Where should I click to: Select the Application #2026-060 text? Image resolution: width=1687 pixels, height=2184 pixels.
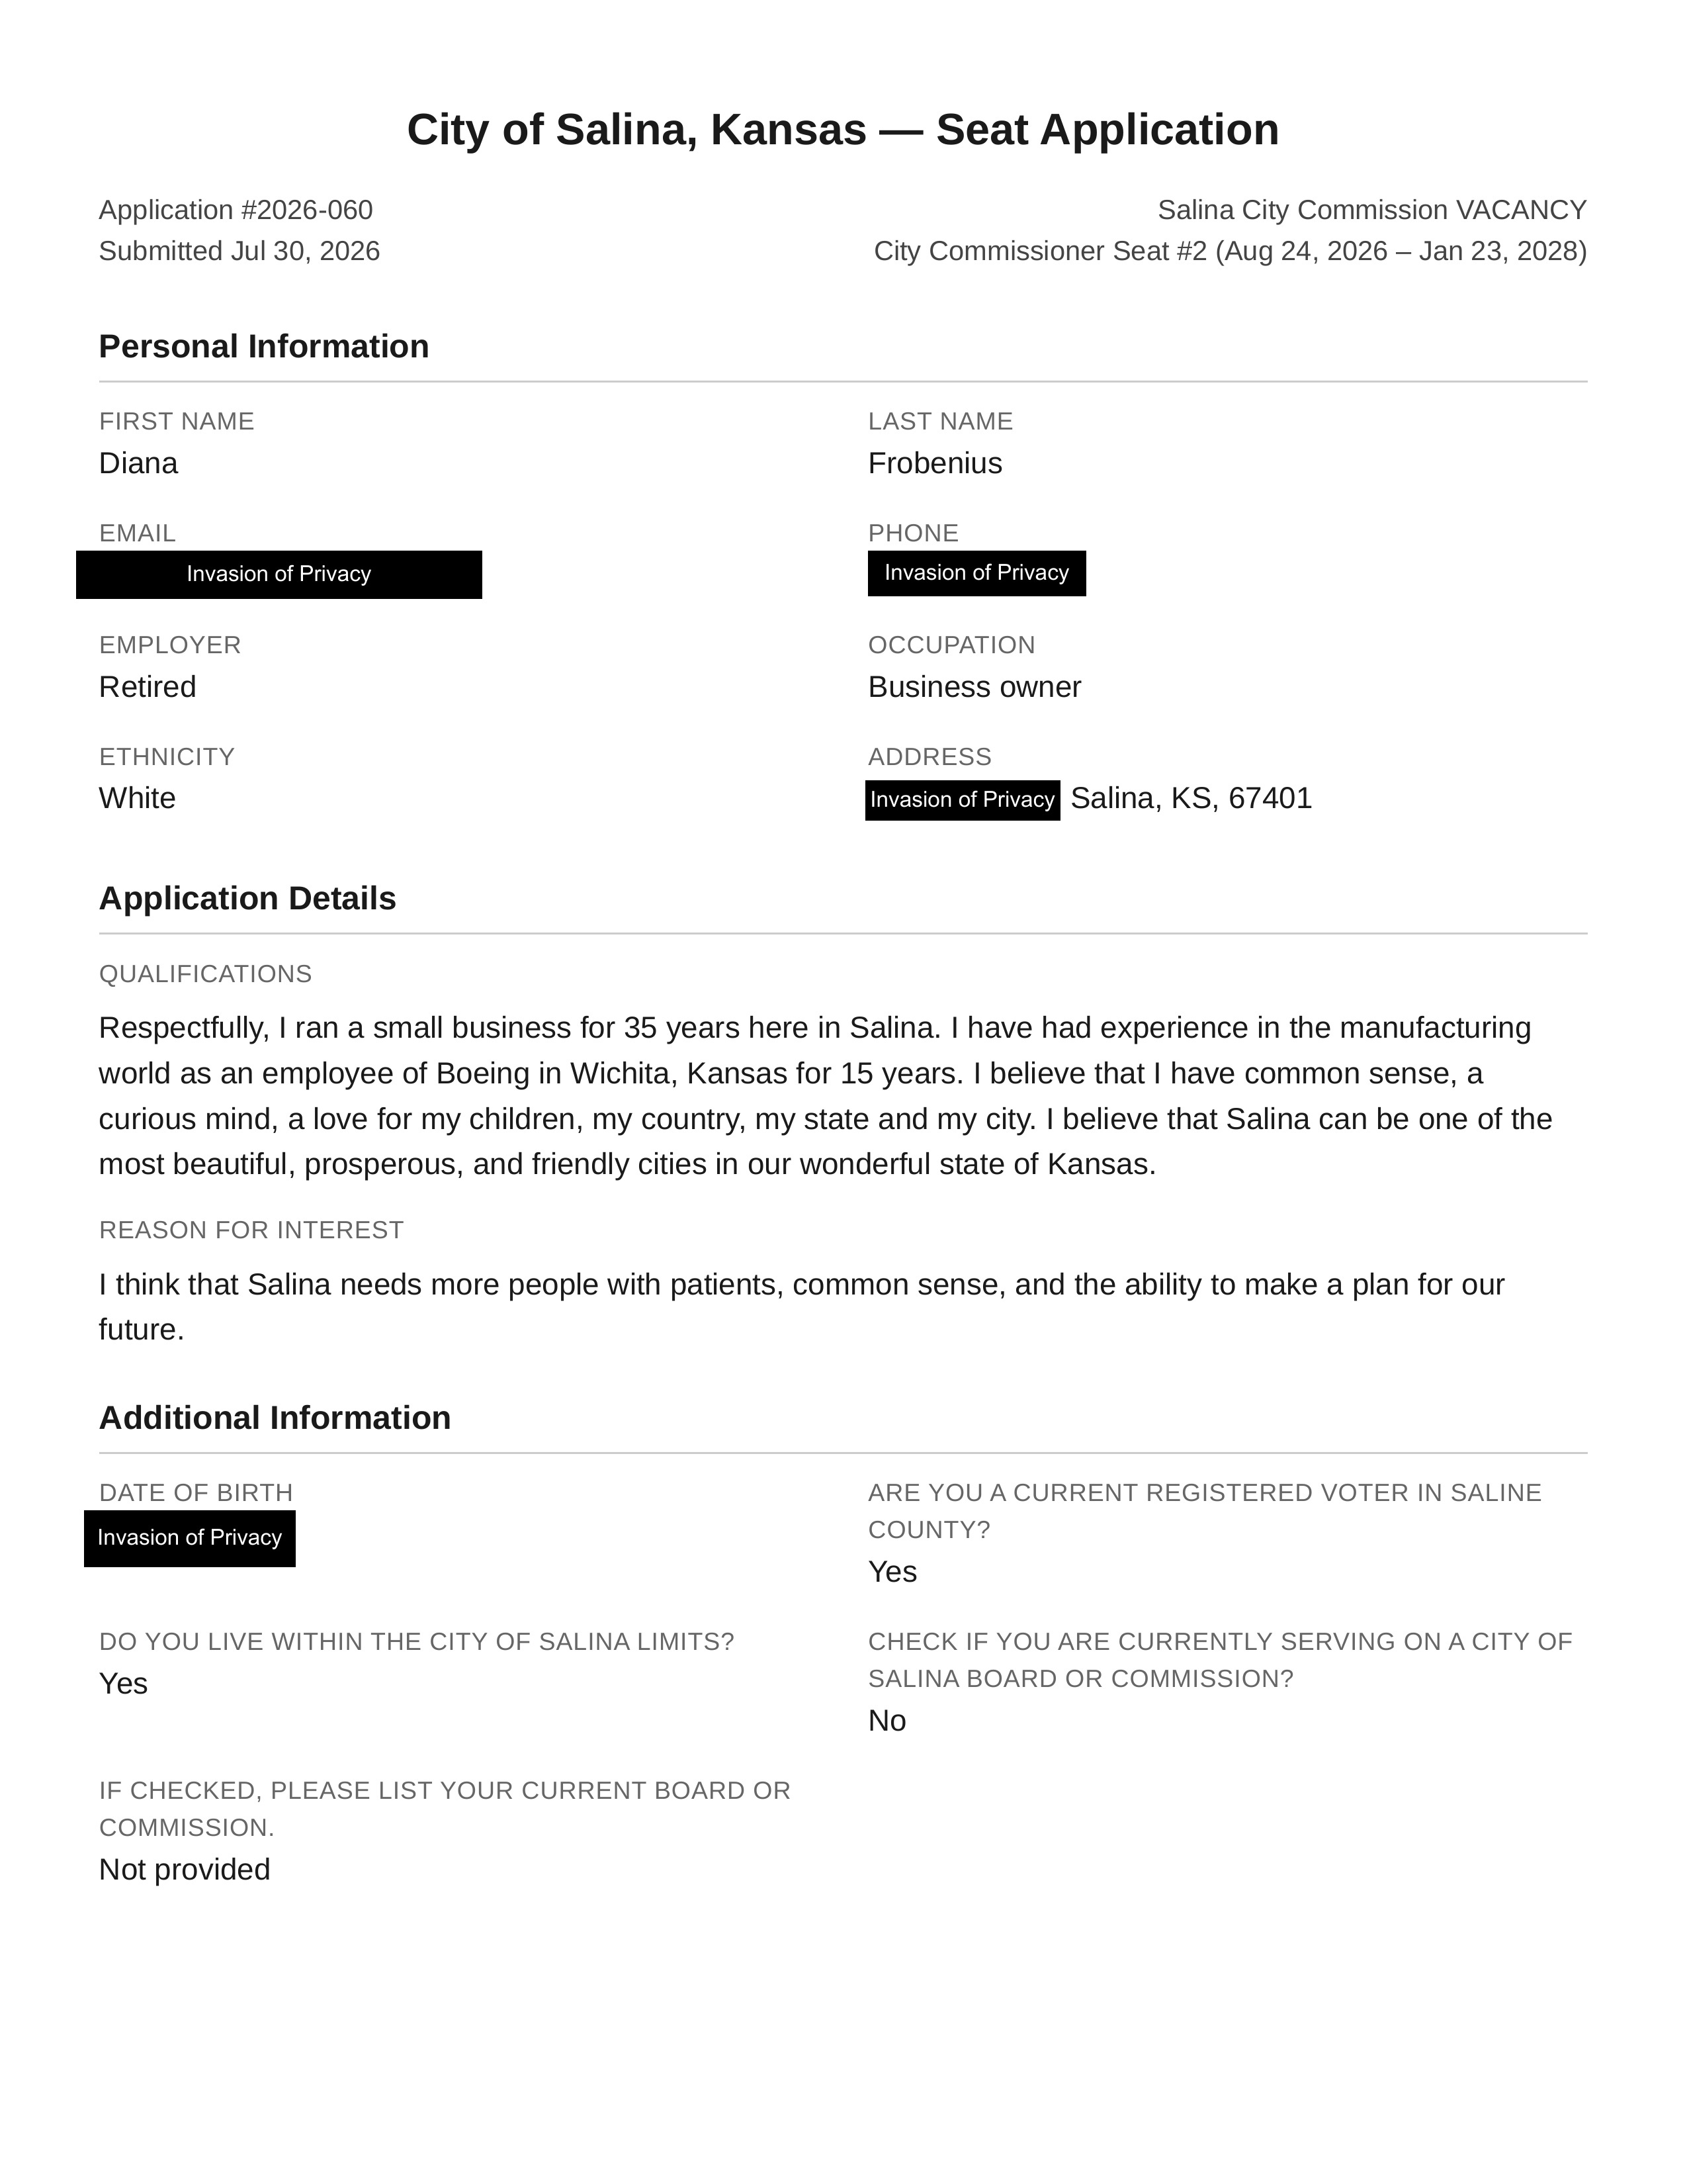point(236,210)
